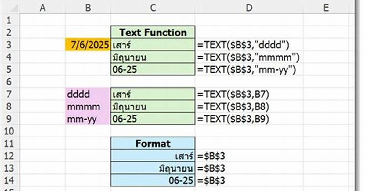The width and height of the screenshot is (365, 191).
Task: Select column E header
Action: 326,8
